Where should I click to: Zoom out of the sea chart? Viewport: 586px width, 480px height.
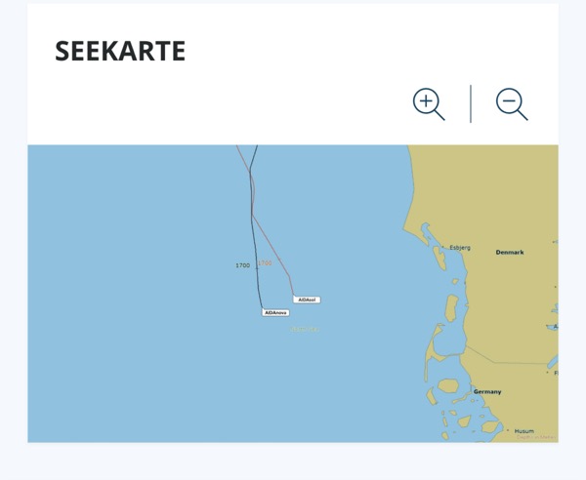tap(511, 103)
